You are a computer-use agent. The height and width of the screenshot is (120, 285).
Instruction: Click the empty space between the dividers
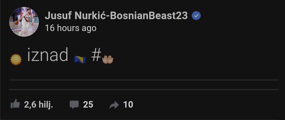pos(144,85)
